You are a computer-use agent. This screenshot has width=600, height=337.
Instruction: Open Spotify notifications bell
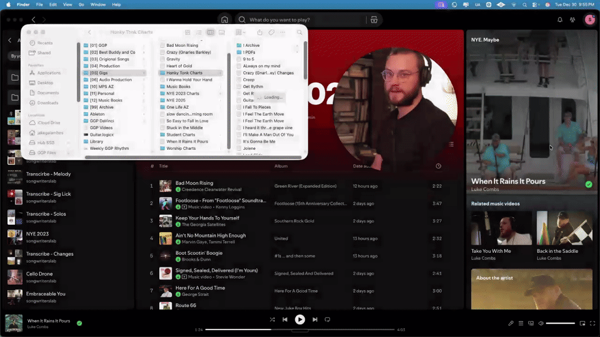(x=560, y=20)
